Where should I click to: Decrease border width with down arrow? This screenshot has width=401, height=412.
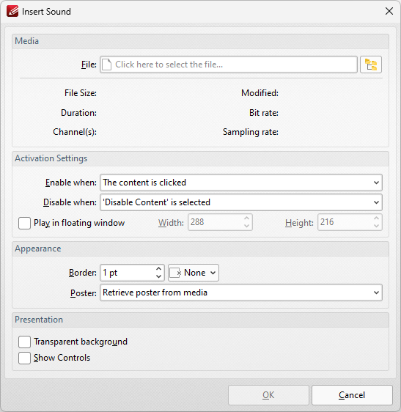click(158, 276)
